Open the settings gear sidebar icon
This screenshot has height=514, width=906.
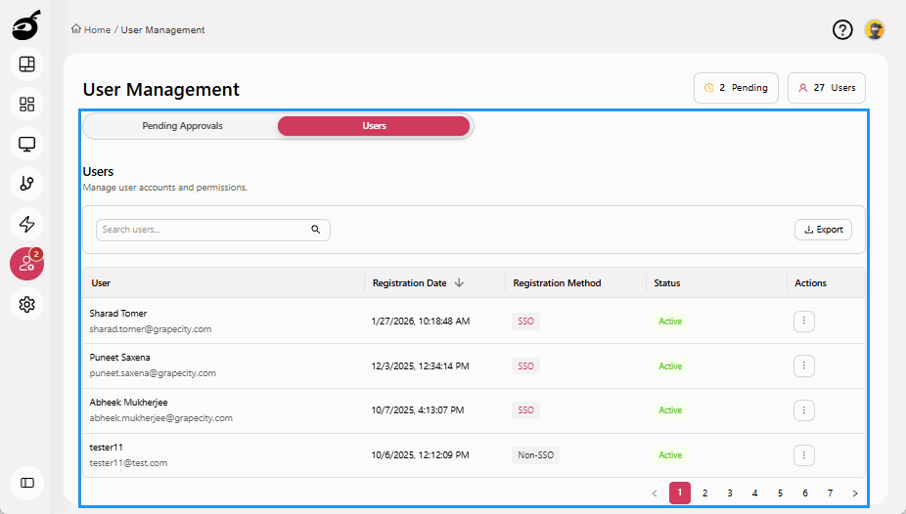(x=27, y=305)
